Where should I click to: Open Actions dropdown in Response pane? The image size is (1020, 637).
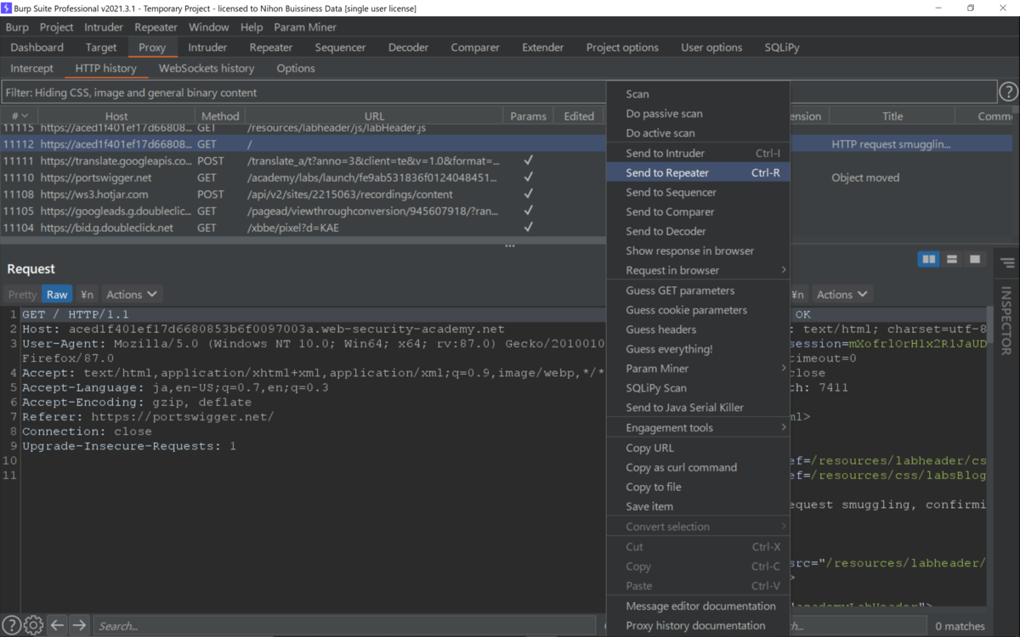[841, 295]
